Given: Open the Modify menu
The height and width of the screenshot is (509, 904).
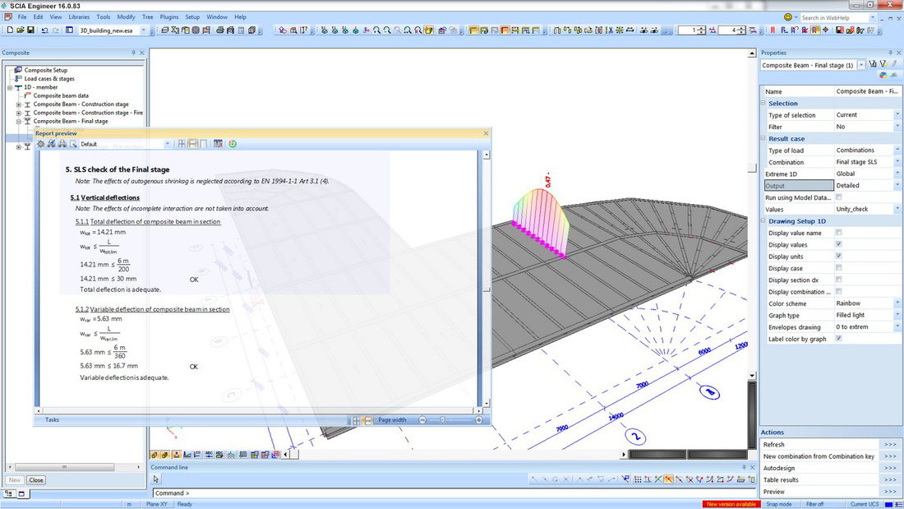Looking at the screenshot, I should pyautogui.click(x=126, y=17).
